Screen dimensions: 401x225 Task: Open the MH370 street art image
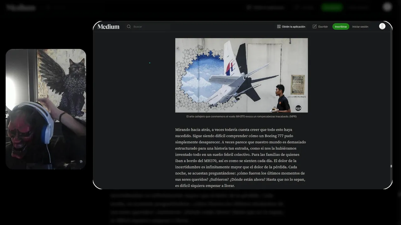point(242,75)
